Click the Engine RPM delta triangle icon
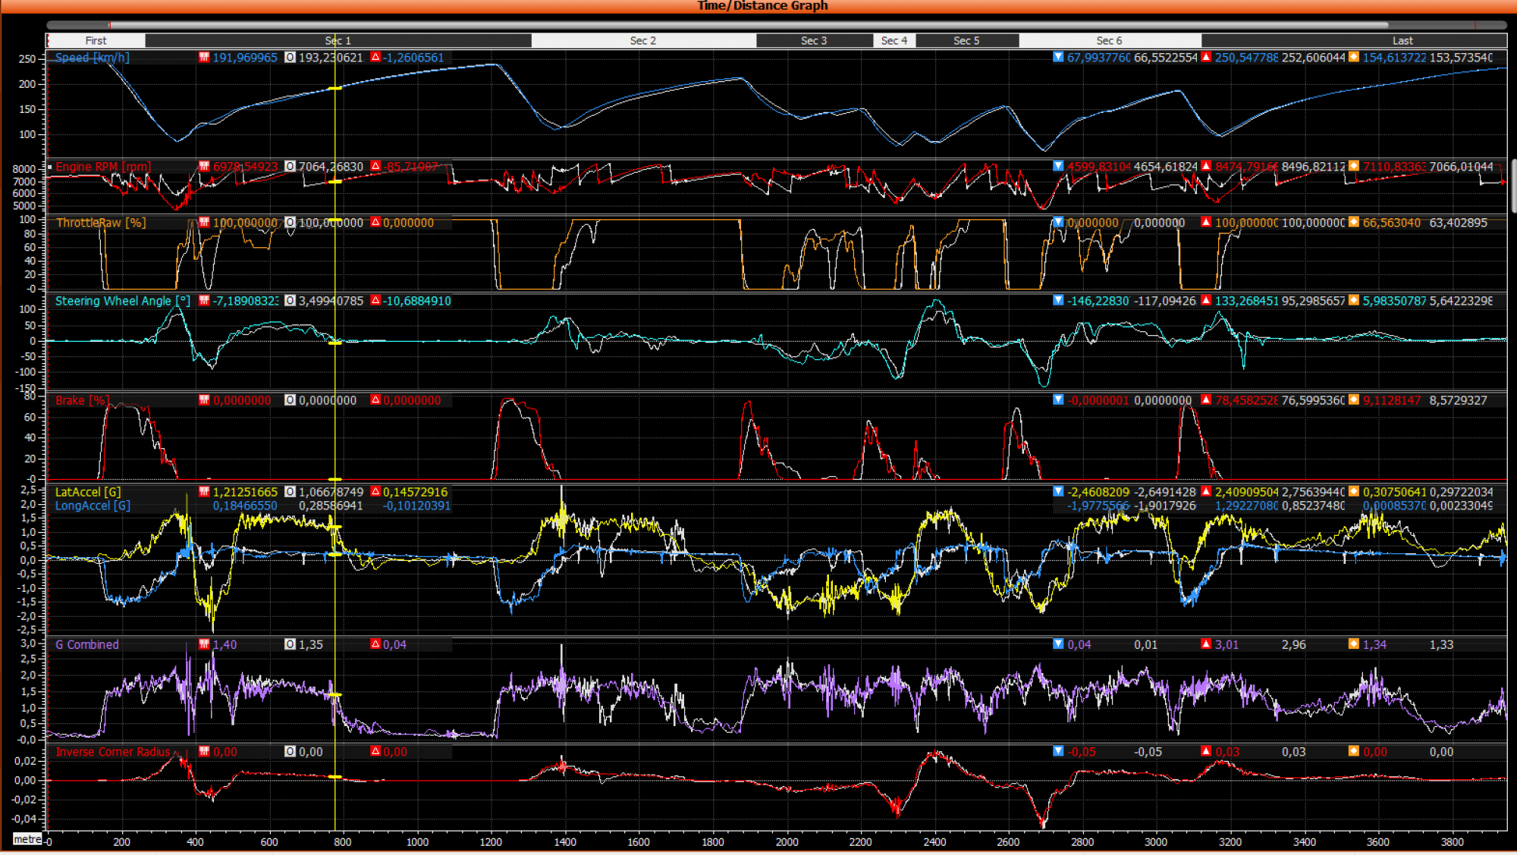1517x855 pixels. pyautogui.click(x=375, y=167)
